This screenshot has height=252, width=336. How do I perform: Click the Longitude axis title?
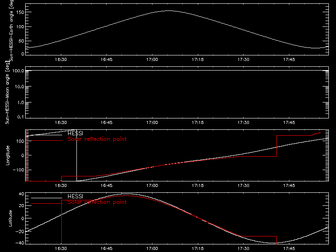click(8, 155)
